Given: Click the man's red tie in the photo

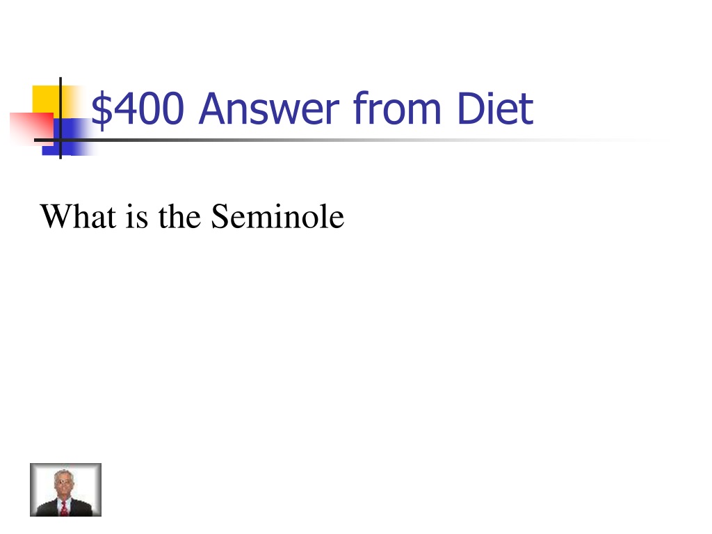Looking at the screenshot, I should pyautogui.click(x=64, y=508).
